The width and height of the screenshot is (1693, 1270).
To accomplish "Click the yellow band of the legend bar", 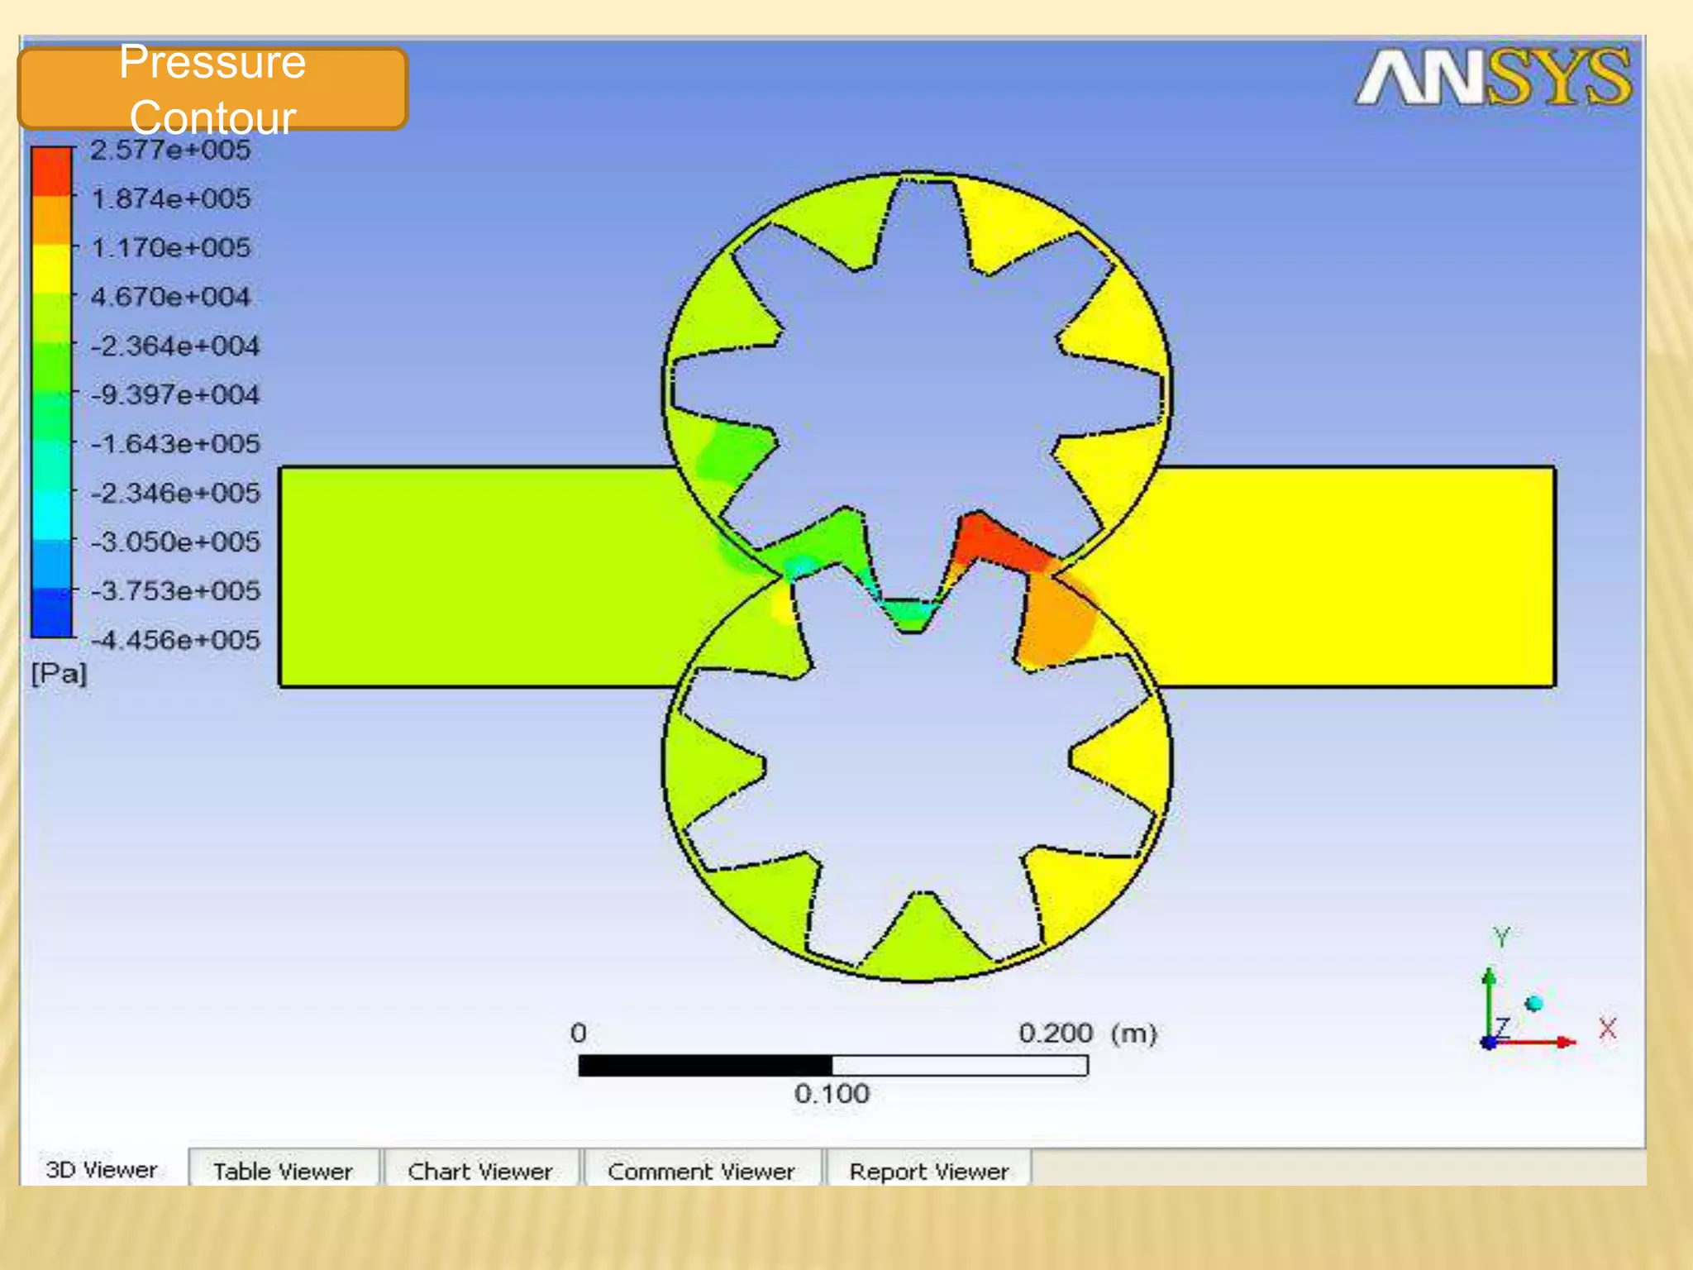I will (52, 269).
